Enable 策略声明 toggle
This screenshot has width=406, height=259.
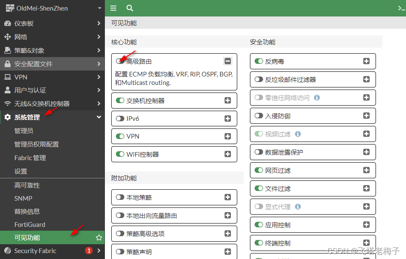120,251
